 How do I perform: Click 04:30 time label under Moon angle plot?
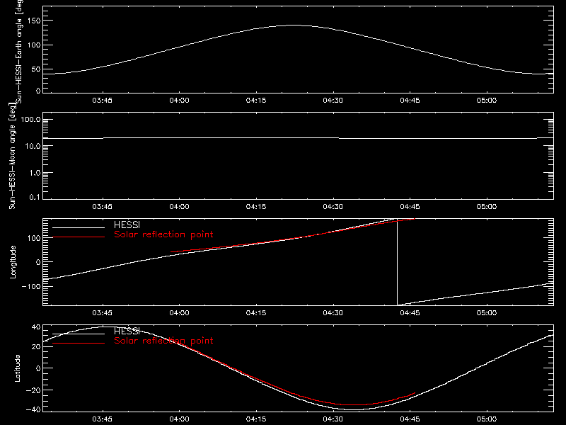tap(333, 207)
